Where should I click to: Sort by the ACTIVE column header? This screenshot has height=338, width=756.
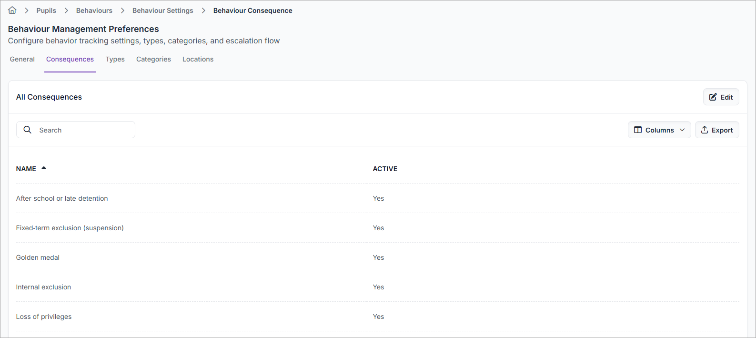tap(385, 169)
